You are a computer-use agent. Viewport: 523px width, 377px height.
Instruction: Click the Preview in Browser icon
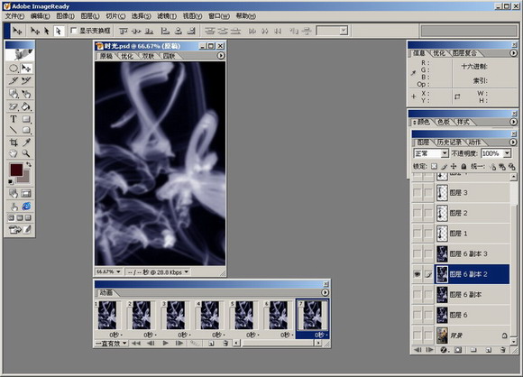(x=26, y=207)
